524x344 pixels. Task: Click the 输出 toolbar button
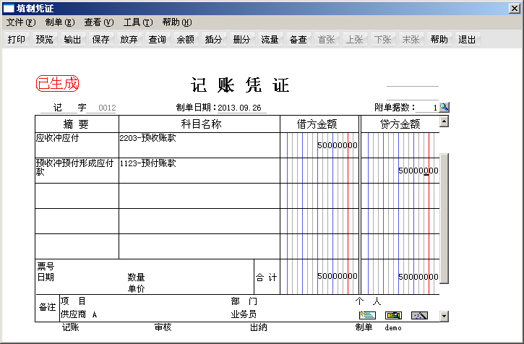pos(72,40)
